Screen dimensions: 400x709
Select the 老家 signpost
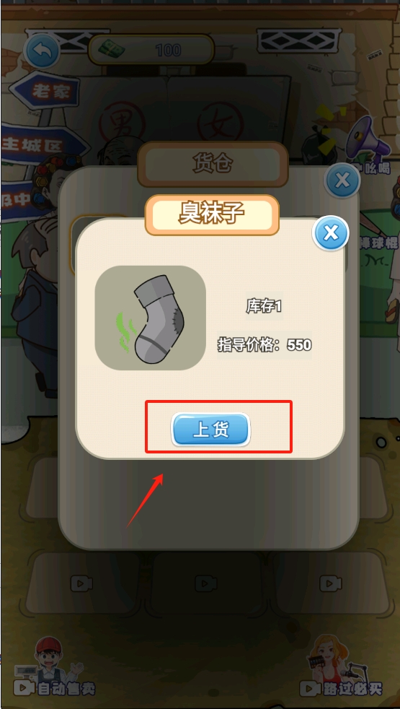(45, 92)
